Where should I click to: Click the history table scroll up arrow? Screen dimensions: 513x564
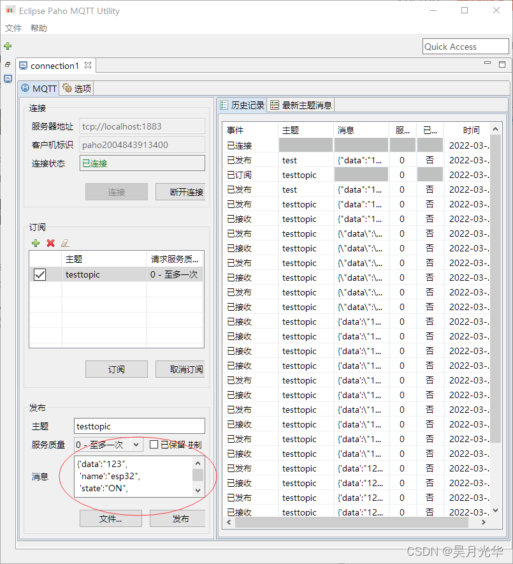point(496,129)
